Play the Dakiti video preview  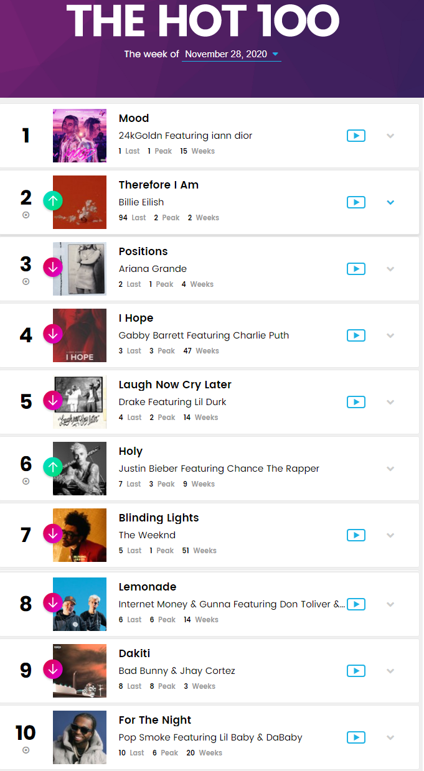[356, 671]
